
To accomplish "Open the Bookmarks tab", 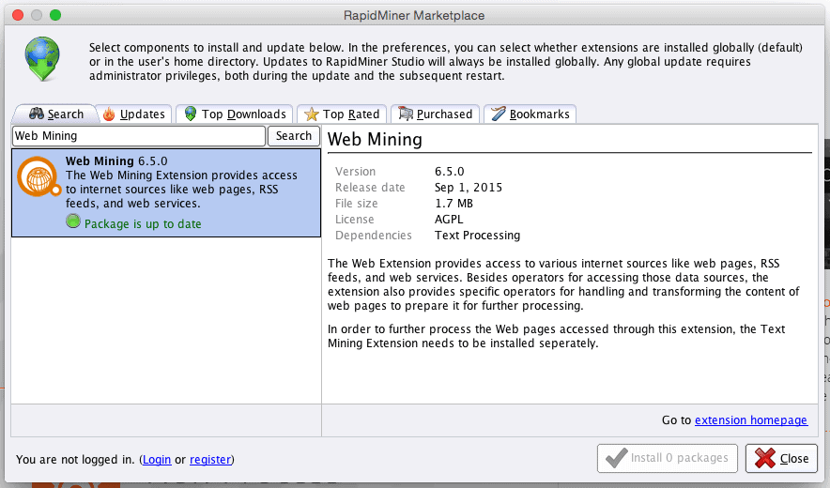I will pyautogui.click(x=530, y=114).
